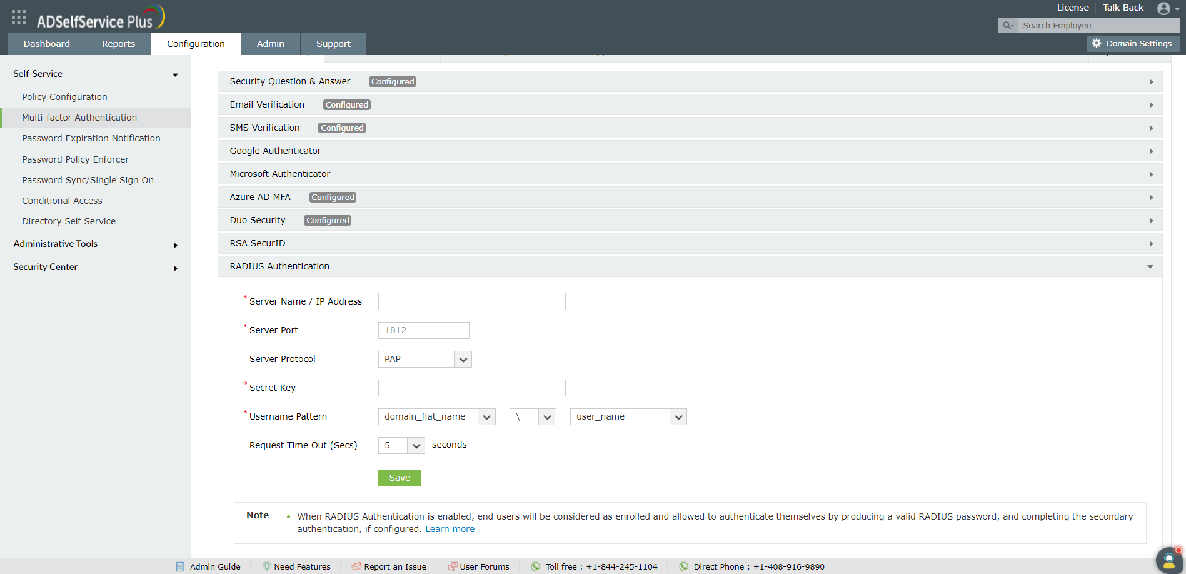
Task: Open Password Sync/Single Sign On
Action: tap(88, 180)
